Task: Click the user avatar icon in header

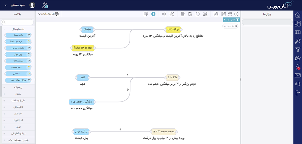Action: coord(32,5)
